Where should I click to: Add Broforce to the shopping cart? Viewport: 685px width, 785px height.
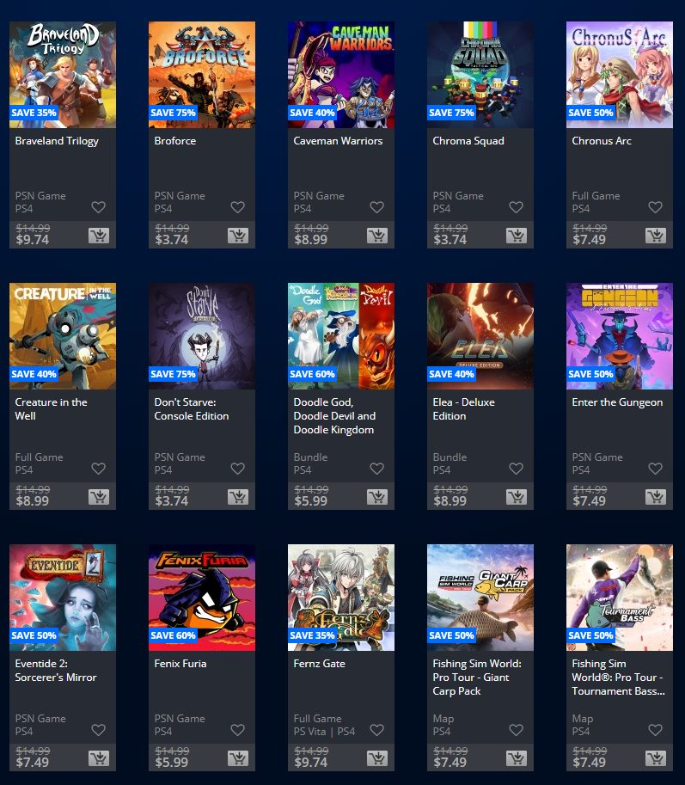tap(238, 236)
